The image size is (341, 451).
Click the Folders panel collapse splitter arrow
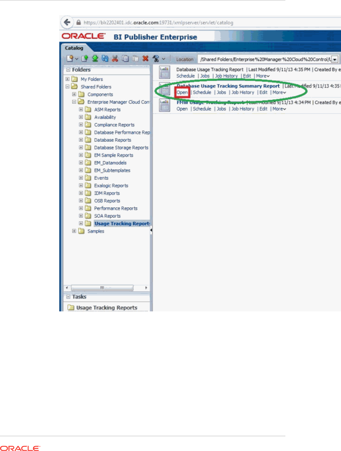point(151,230)
